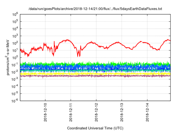Image resolution: width=188 pixels, height=131 pixels.
Task: Click the red flux curve peak near 2018-12-11
Action: point(68,40)
